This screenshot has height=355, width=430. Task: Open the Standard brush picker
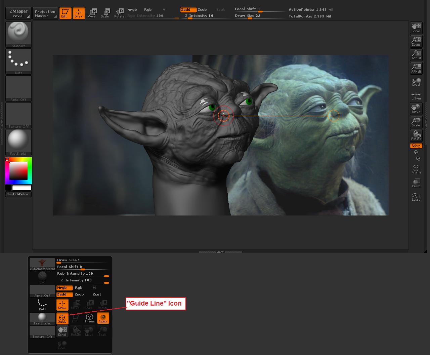18,35
